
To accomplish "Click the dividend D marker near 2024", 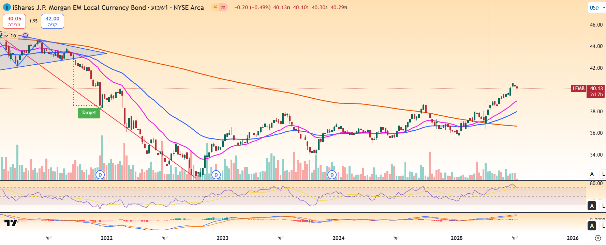I will [x=332, y=175].
